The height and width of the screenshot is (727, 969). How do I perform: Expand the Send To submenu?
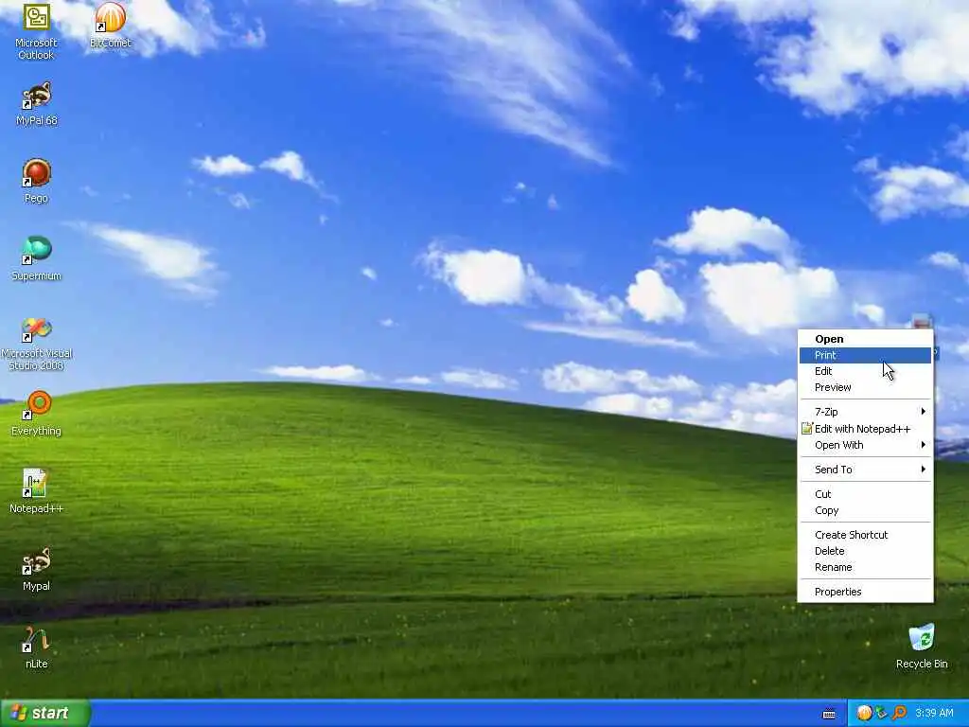pos(865,470)
